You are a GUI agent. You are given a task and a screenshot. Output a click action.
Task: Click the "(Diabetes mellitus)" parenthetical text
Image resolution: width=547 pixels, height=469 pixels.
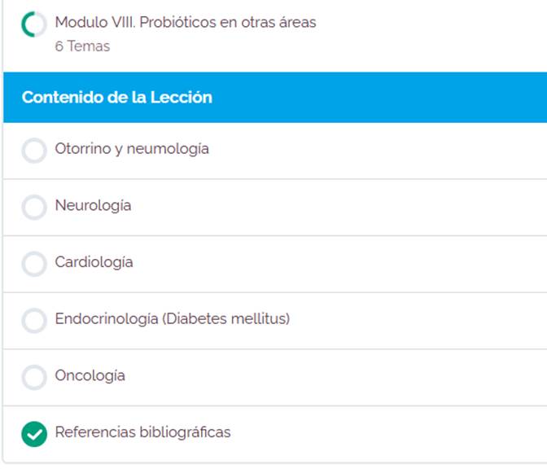point(226,319)
